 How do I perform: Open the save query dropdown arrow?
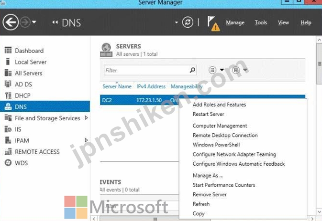pyautogui.click(x=245, y=70)
